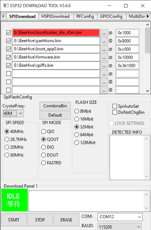Image resolution: width=151 pixels, height=230 pixels.
Task: Set flash size to 32Mbit
Action: 77,127
